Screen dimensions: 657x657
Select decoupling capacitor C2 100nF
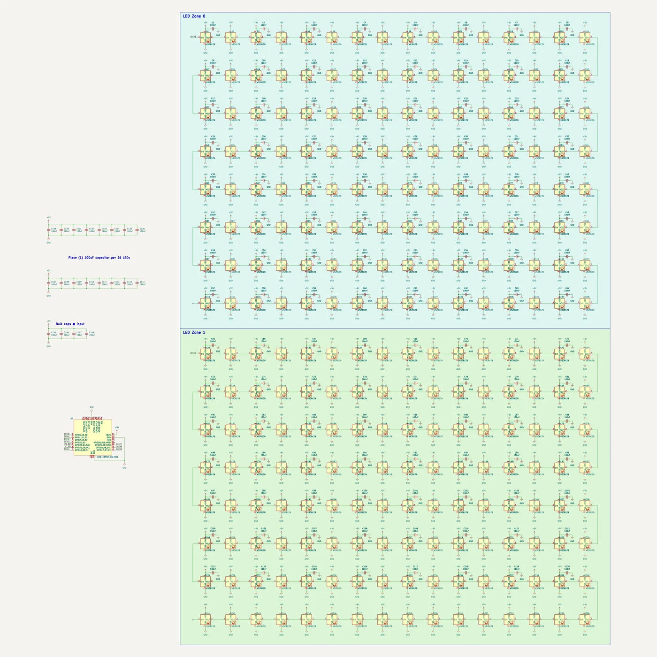point(264,29)
